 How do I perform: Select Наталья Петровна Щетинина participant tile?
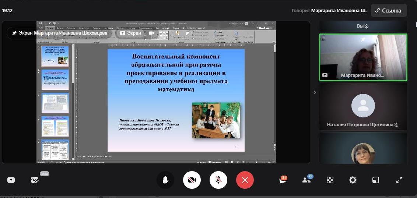[363, 107]
